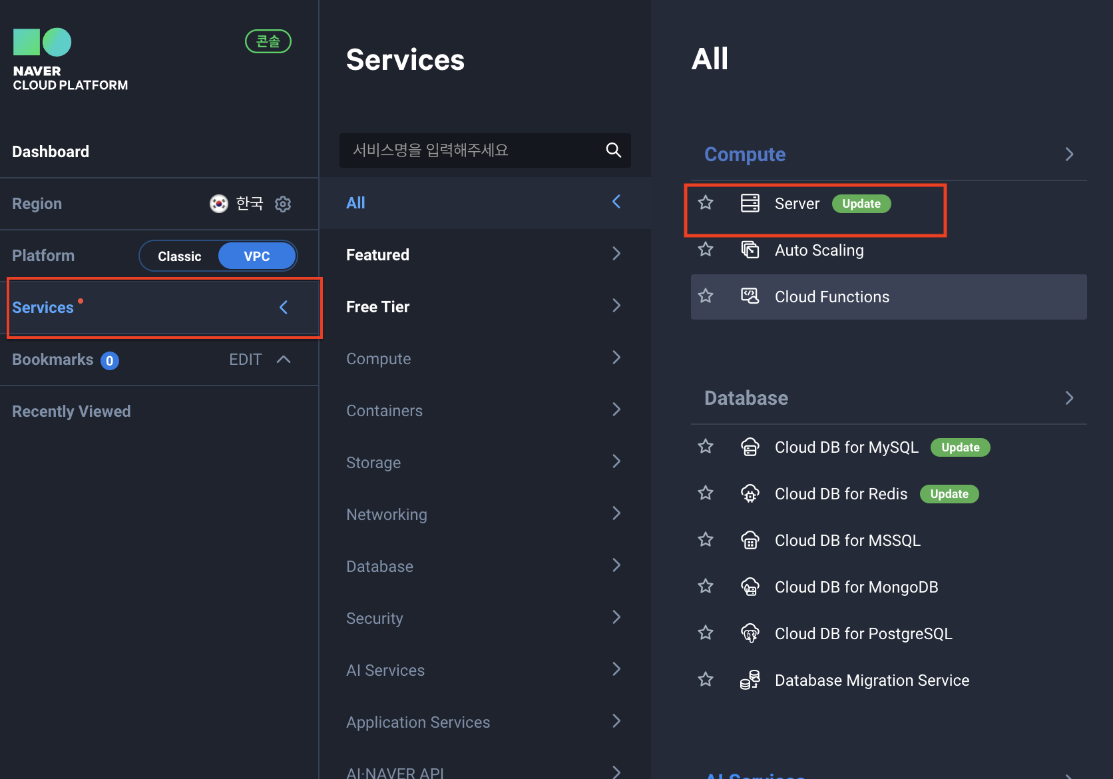Collapse the Services panel chevron
Screen dimensions: 1113x779
coord(284,307)
